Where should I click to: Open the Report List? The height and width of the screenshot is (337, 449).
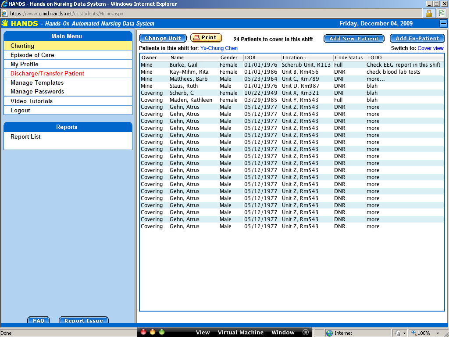25,137
